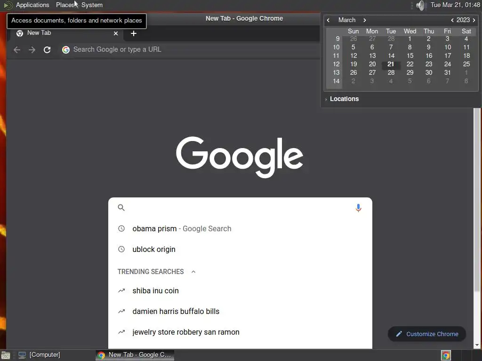482x361 pixels.
Task: Click the show desktop icon in bottom panel
Action: (x=6, y=355)
